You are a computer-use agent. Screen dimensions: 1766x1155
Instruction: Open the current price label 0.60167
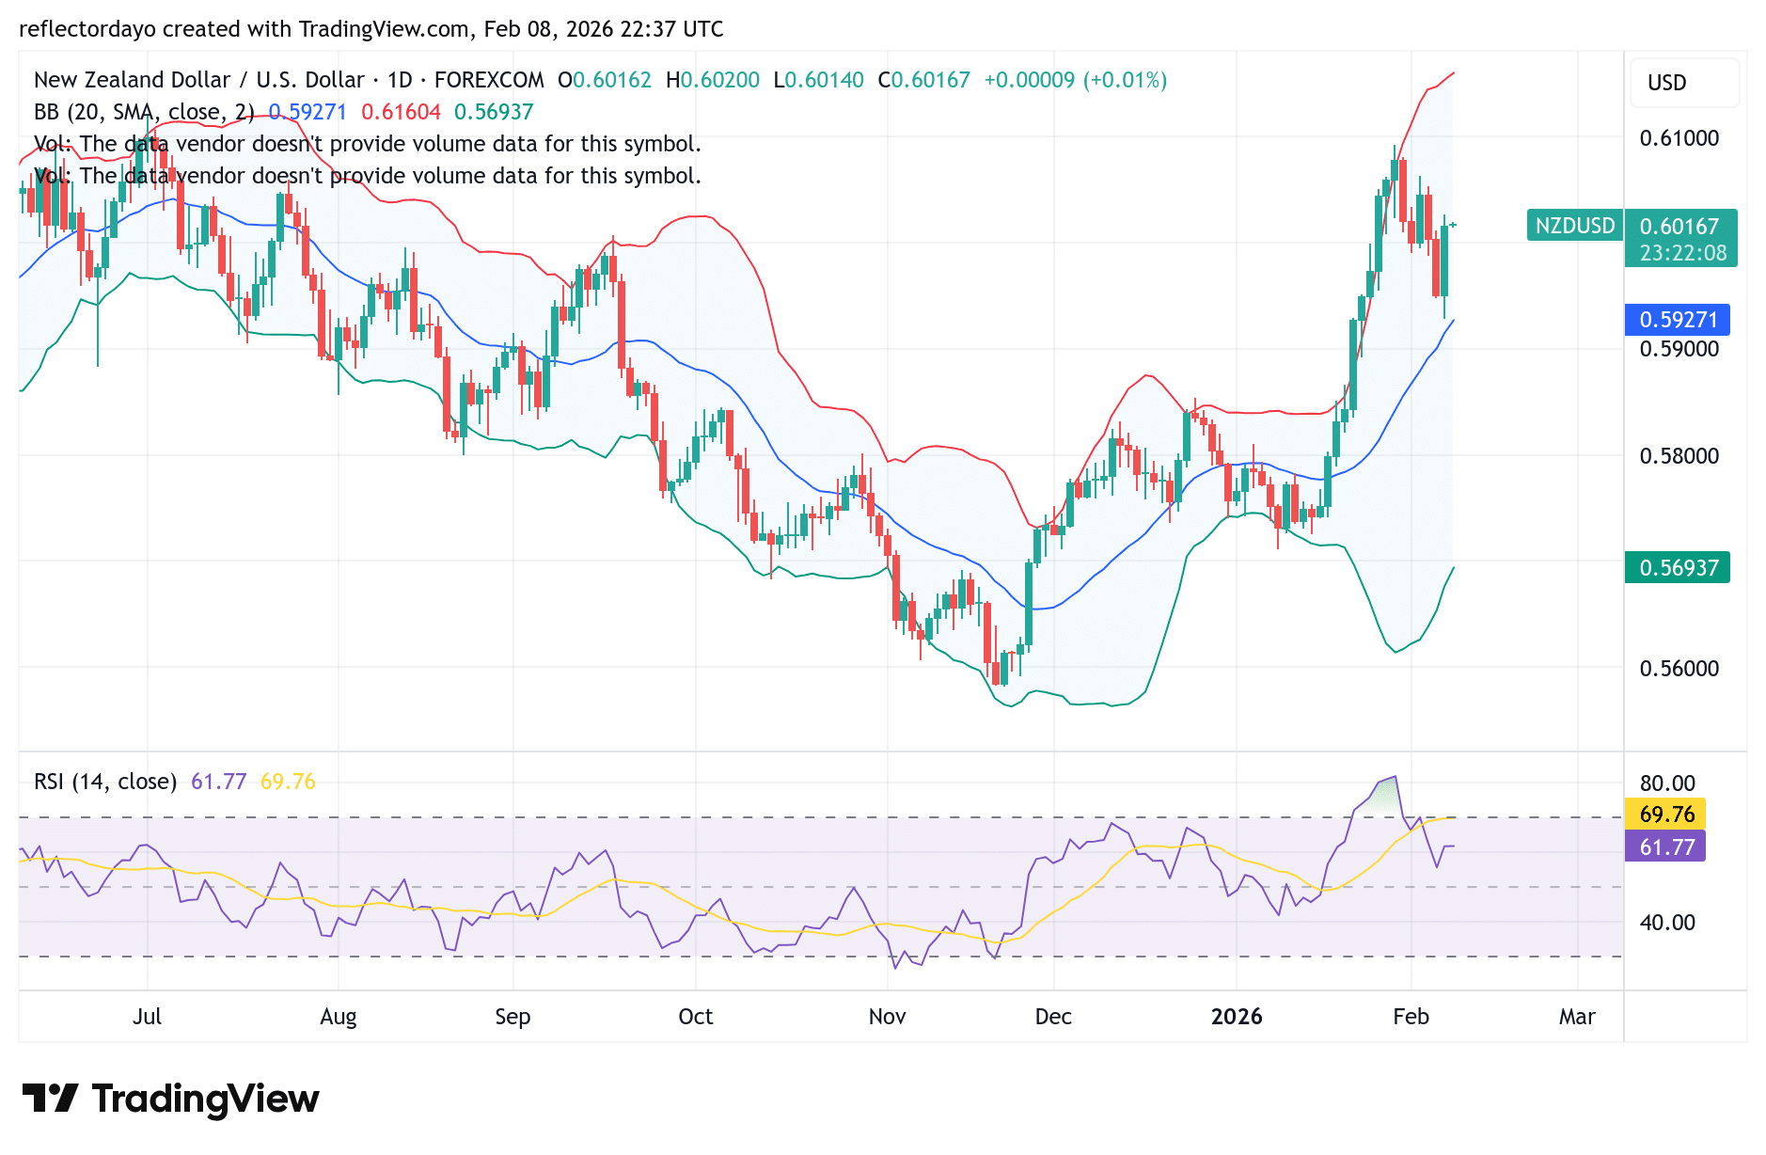click(1680, 225)
